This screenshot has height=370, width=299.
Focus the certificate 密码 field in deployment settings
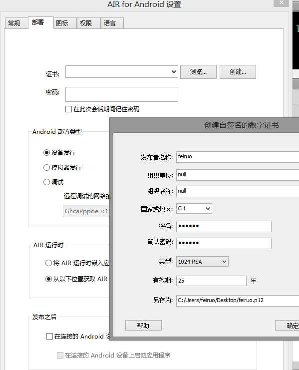click(x=122, y=94)
